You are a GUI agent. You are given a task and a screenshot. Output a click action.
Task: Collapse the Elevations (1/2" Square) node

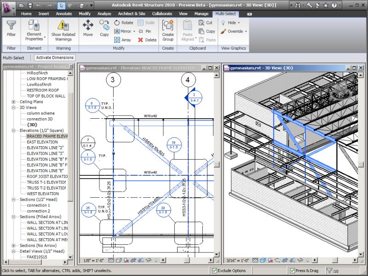click(14, 131)
